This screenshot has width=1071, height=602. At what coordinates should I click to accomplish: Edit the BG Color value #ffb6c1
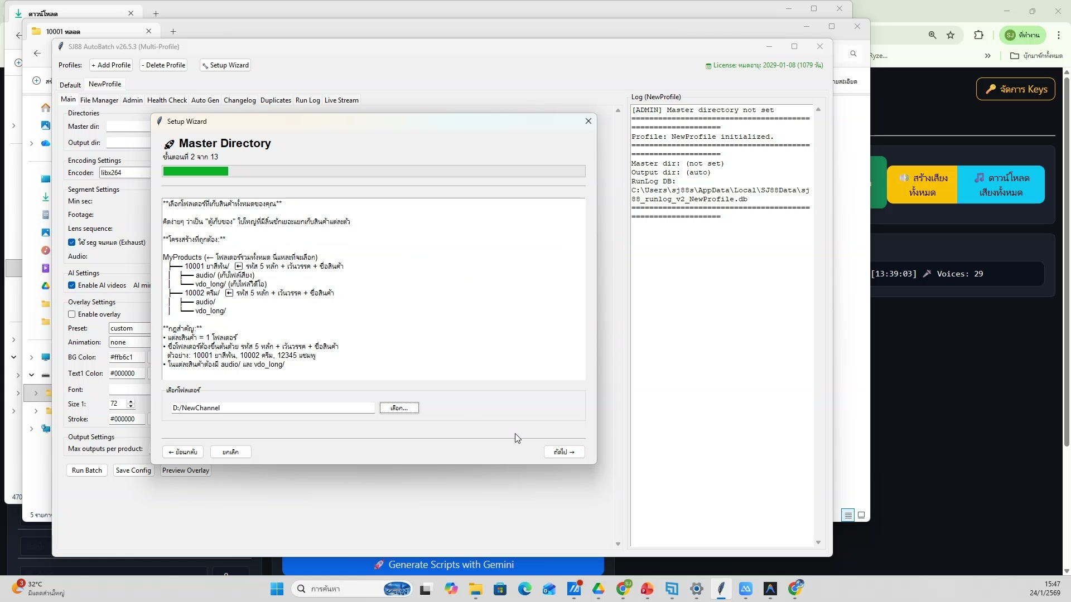click(124, 357)
